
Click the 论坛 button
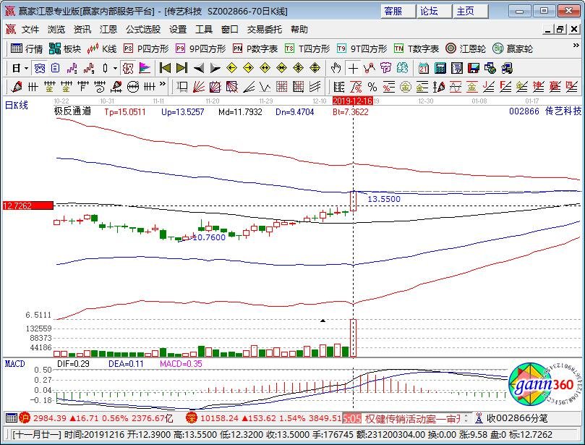(x=435, y=11)
